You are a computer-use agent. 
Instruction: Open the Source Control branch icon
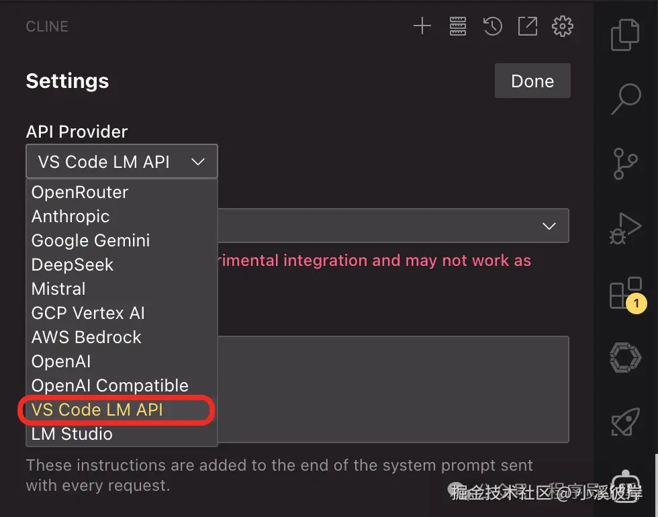625,164
